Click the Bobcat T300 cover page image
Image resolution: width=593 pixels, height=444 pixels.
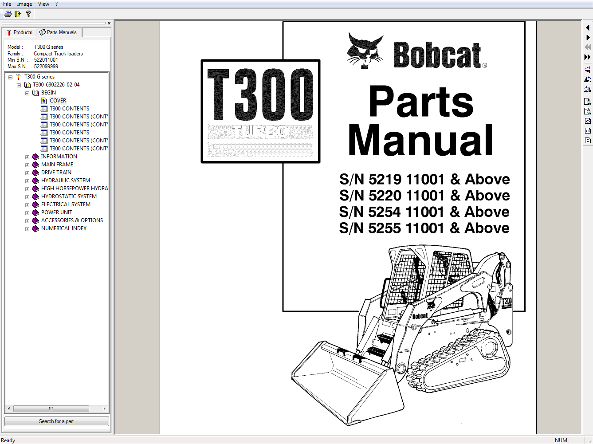coord(348,227)
